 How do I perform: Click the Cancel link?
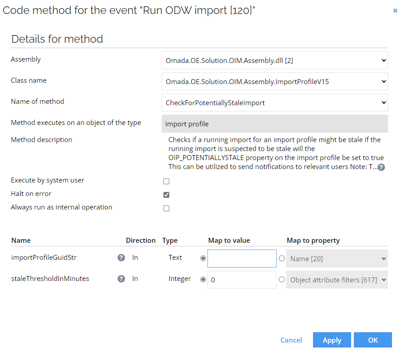(291, 340)
